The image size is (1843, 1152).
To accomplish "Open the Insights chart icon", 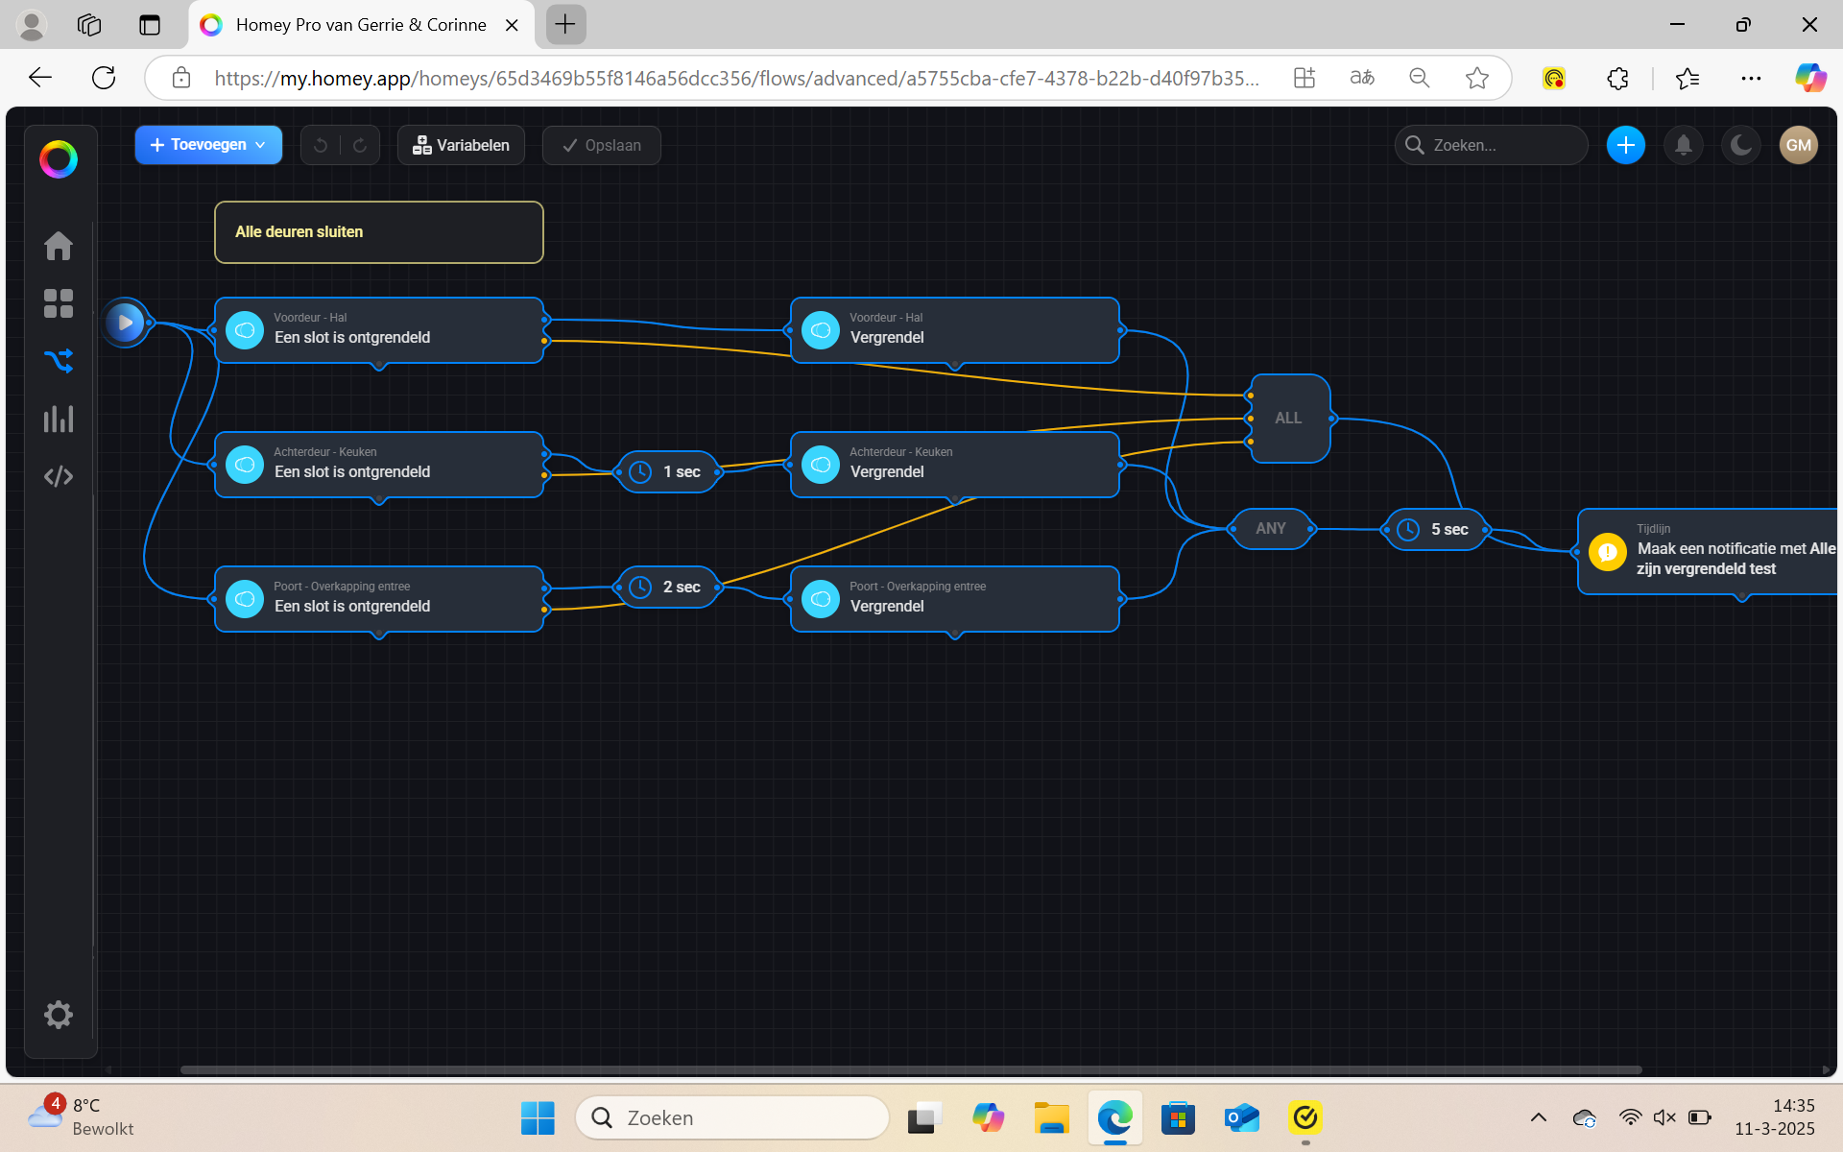I will (59, 419).
